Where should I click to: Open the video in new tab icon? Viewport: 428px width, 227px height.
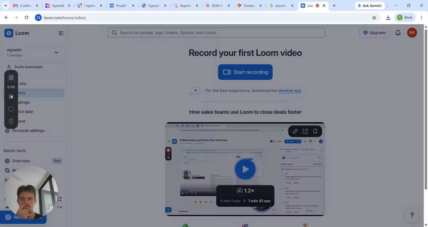pos(305,132)
